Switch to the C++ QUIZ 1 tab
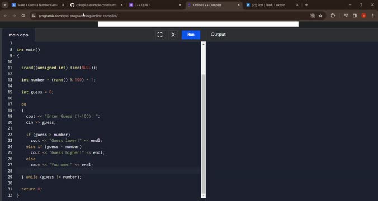378x201 pixels. [x=154, y=5]
